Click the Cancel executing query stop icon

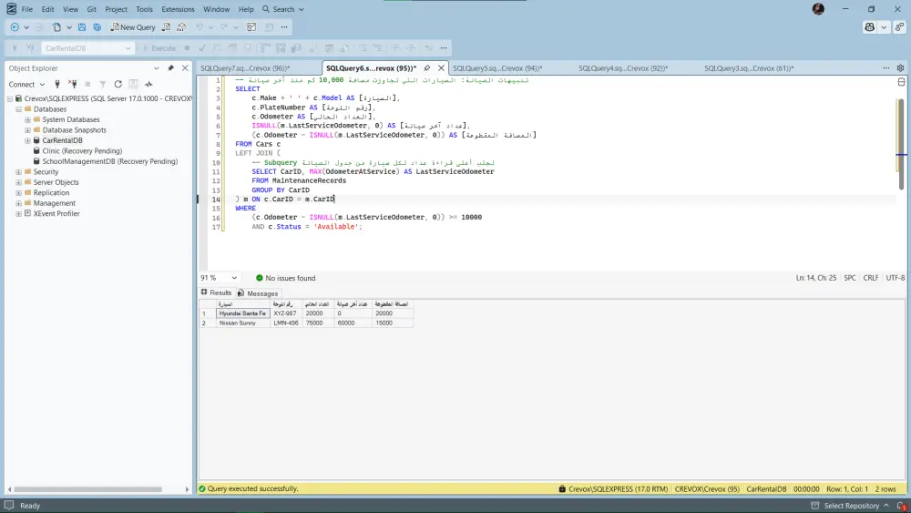pos(187,48)
